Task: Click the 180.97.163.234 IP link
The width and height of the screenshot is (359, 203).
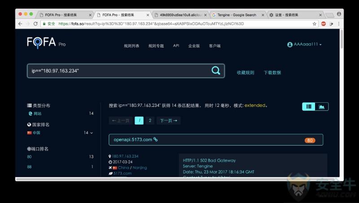Action: pyautogui.click(x=125, y=156)
